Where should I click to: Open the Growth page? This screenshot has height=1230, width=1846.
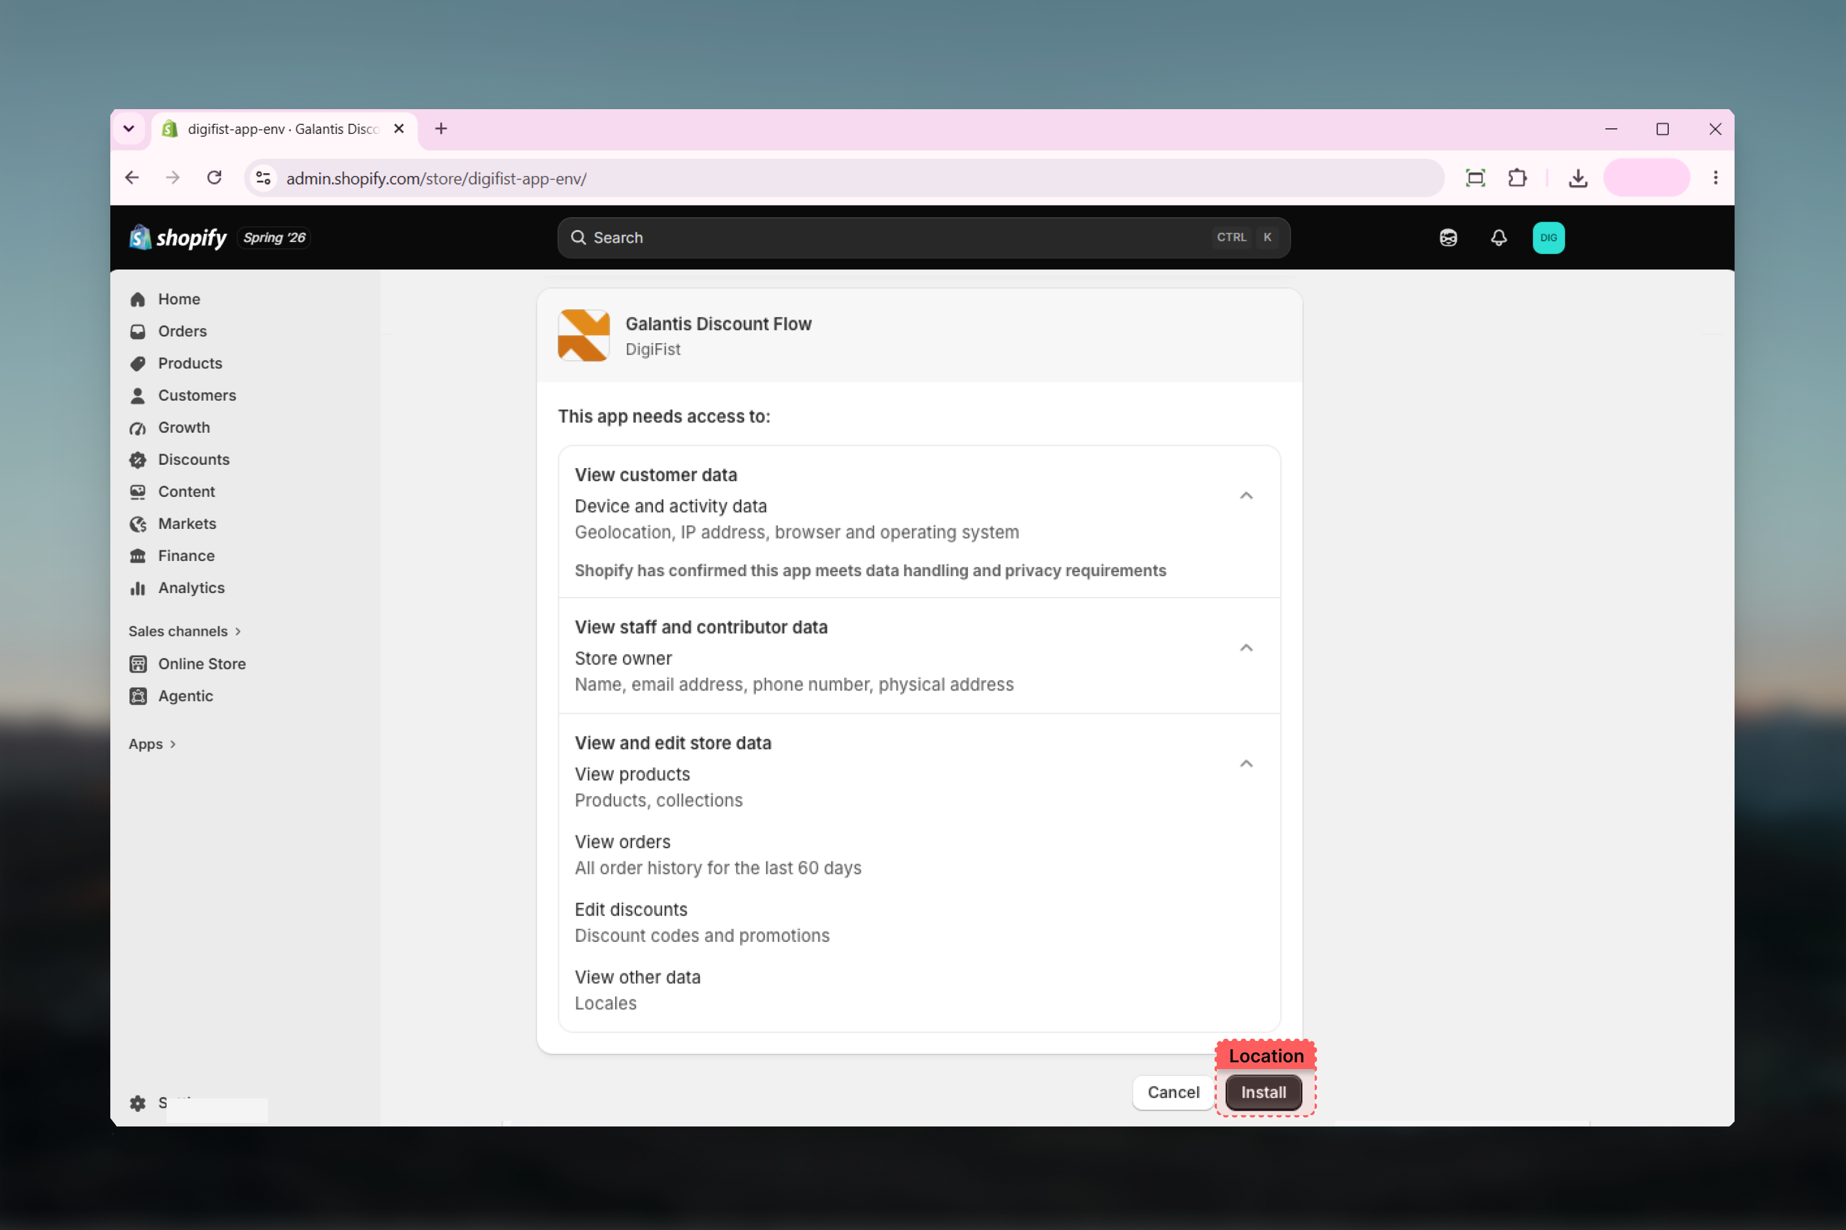[x=183, y=428]
